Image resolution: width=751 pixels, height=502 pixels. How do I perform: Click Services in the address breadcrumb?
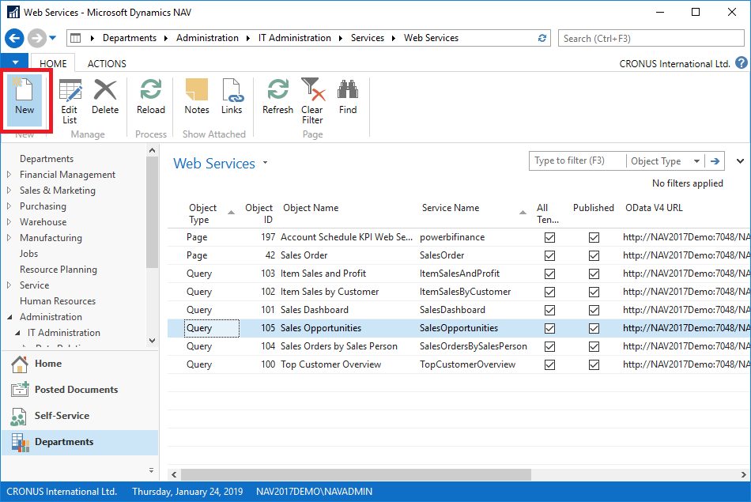tap(368, 38)
